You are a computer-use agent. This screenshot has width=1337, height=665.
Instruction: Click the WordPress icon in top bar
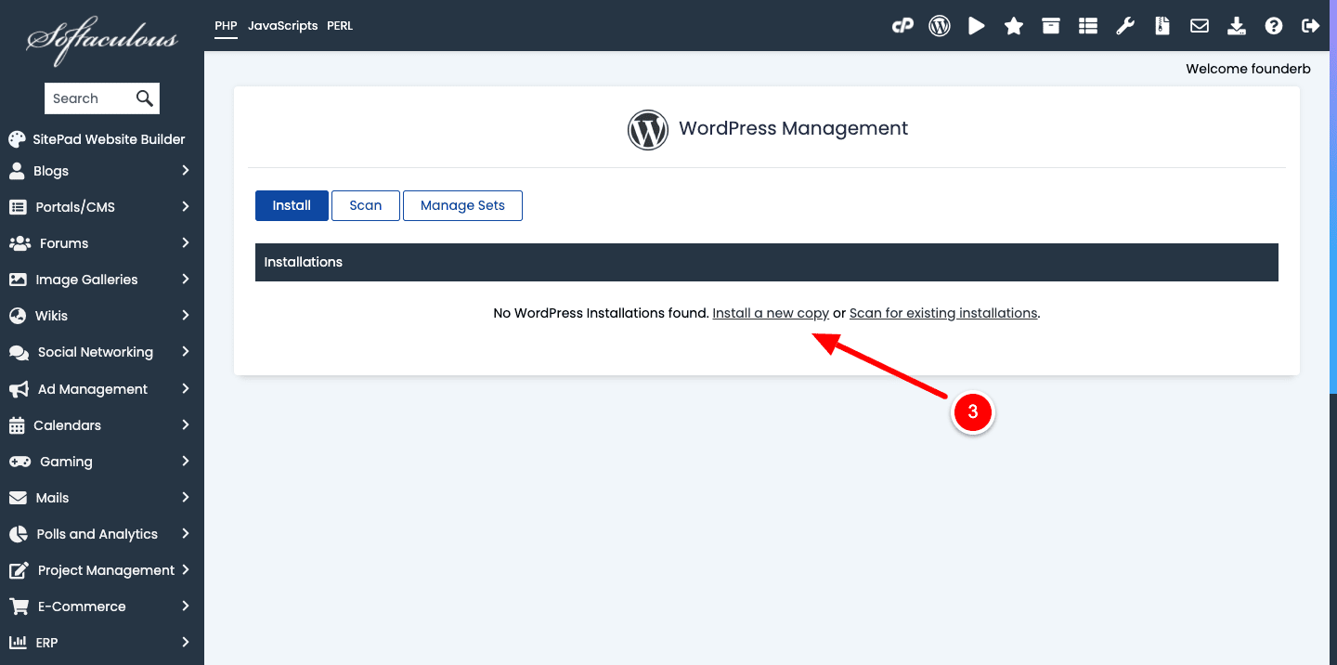pos(940,26)
